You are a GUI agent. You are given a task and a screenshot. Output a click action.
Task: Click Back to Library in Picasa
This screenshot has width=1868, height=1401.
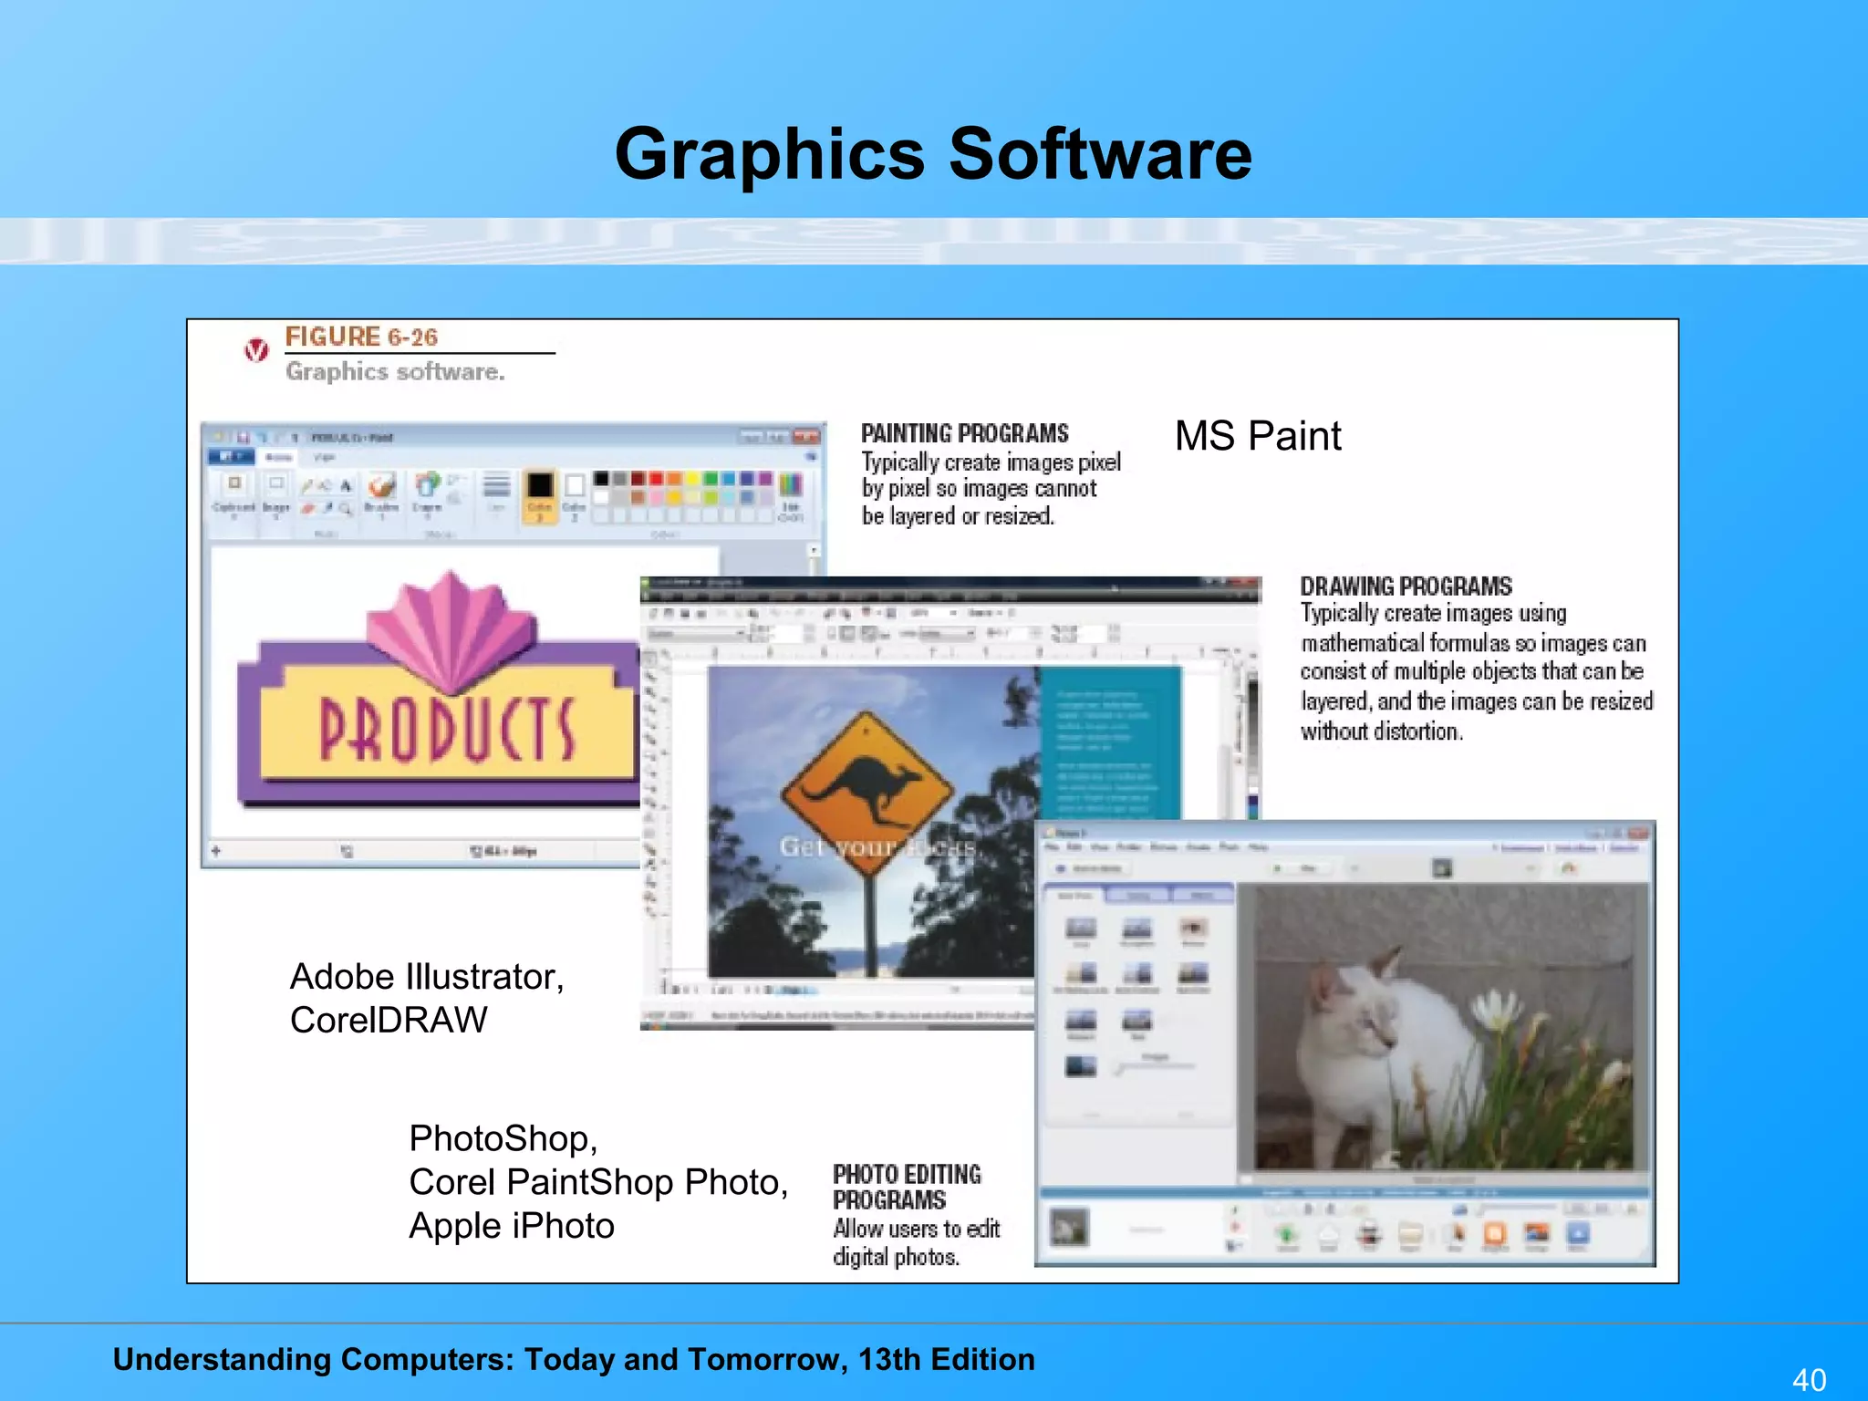1091,868
